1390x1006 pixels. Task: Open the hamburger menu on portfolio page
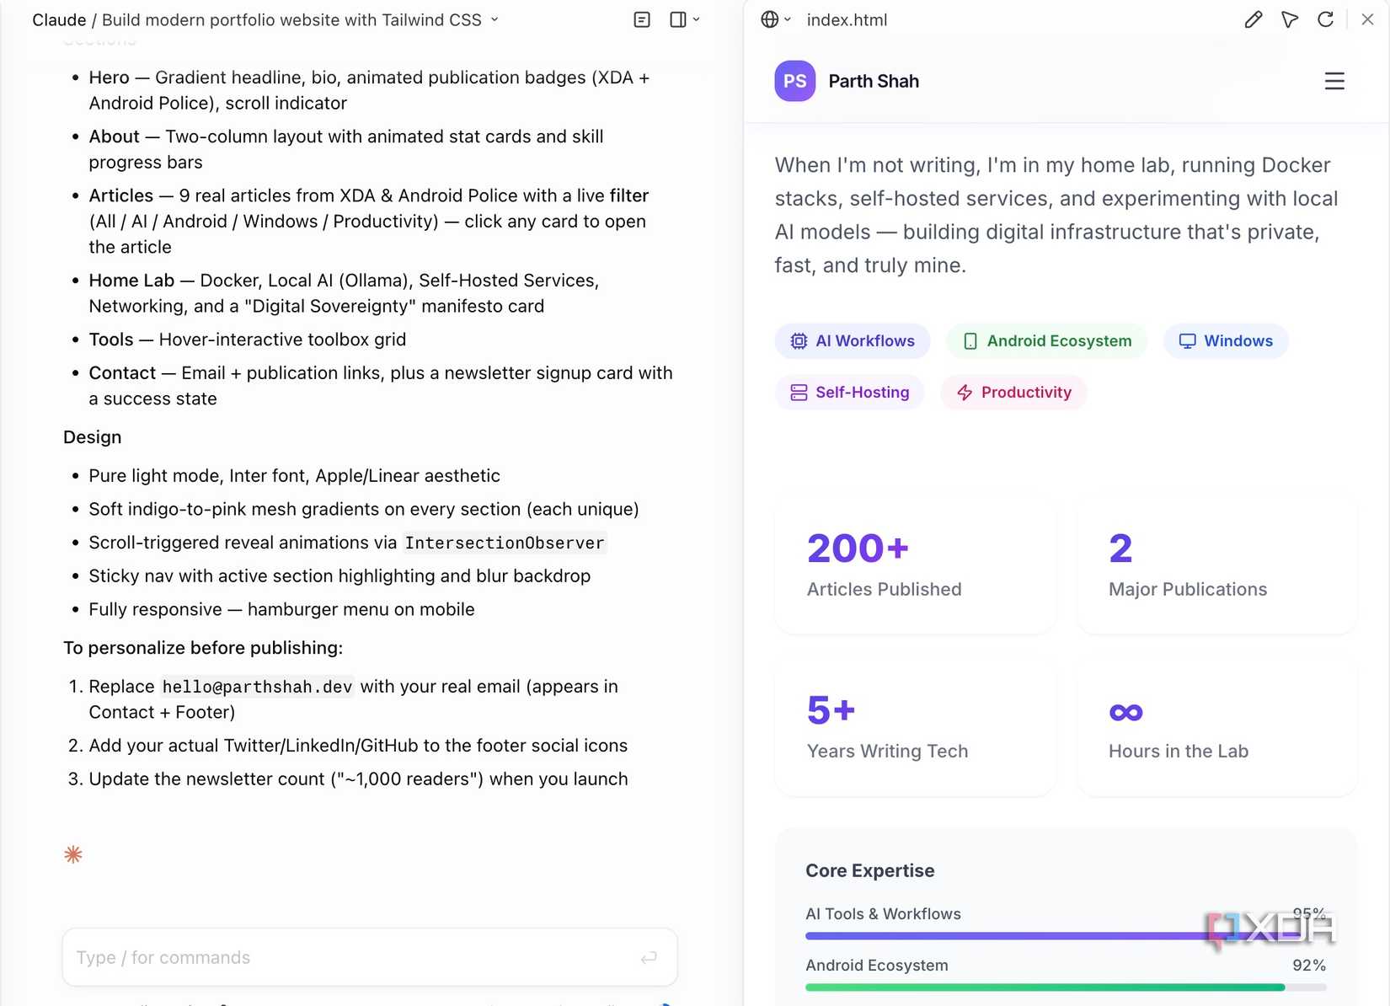(x=1334, y=81)
